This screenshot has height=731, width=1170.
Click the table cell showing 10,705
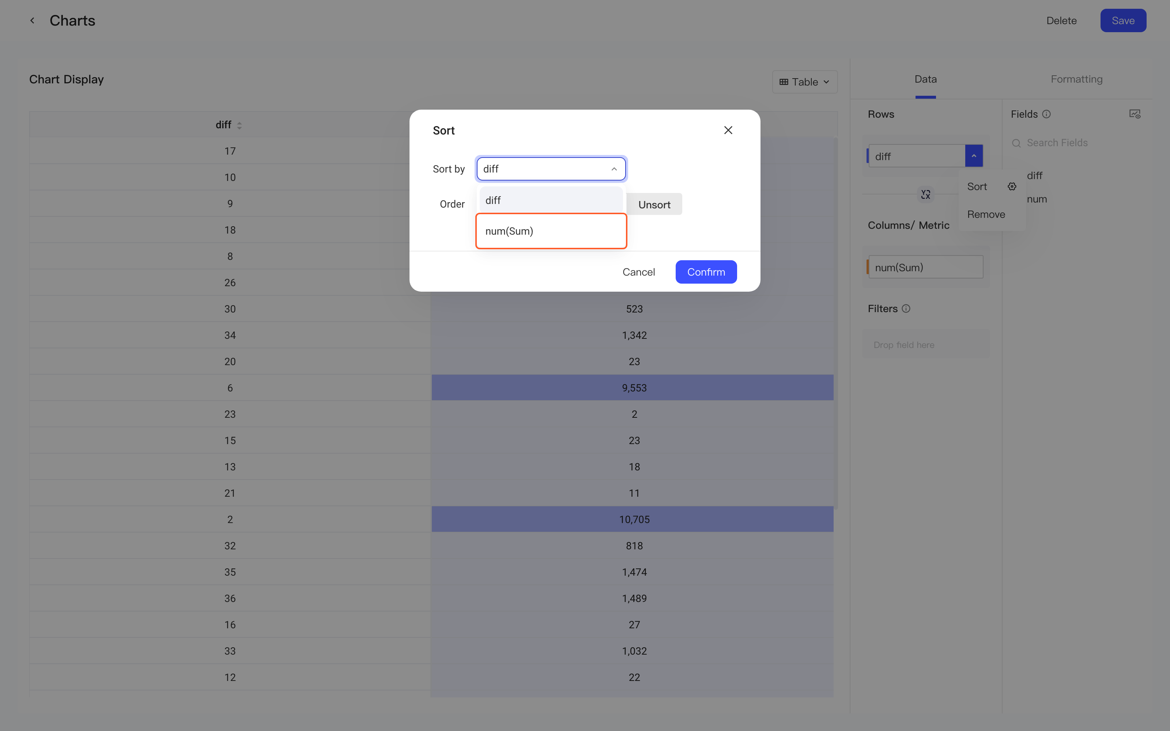[x=633, y=519]
